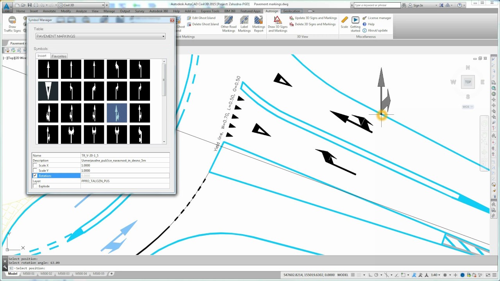Viewport: 500px width, 281px height.
Task: Click the Plot printer icon
Action: [36, 5]
